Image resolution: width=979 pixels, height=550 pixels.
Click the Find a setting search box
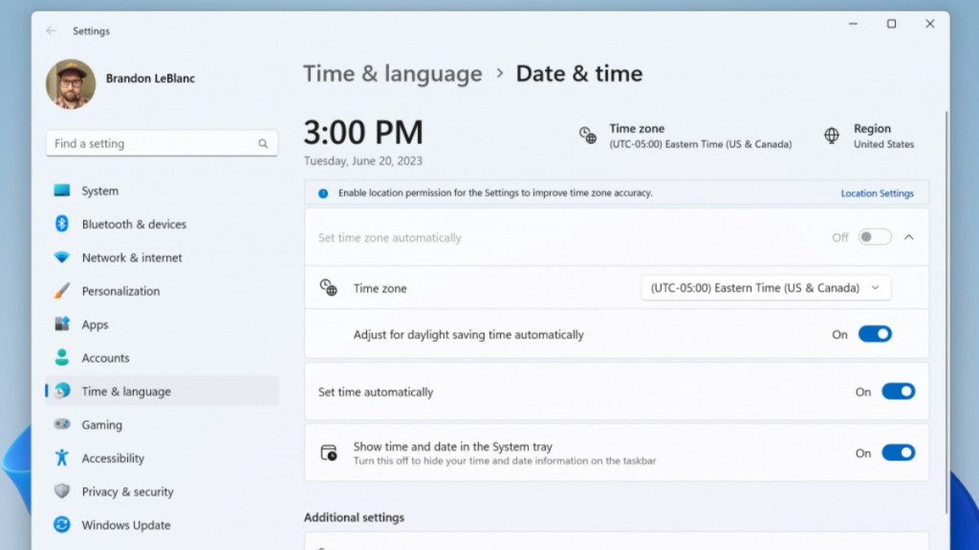(x=161, y=143)
